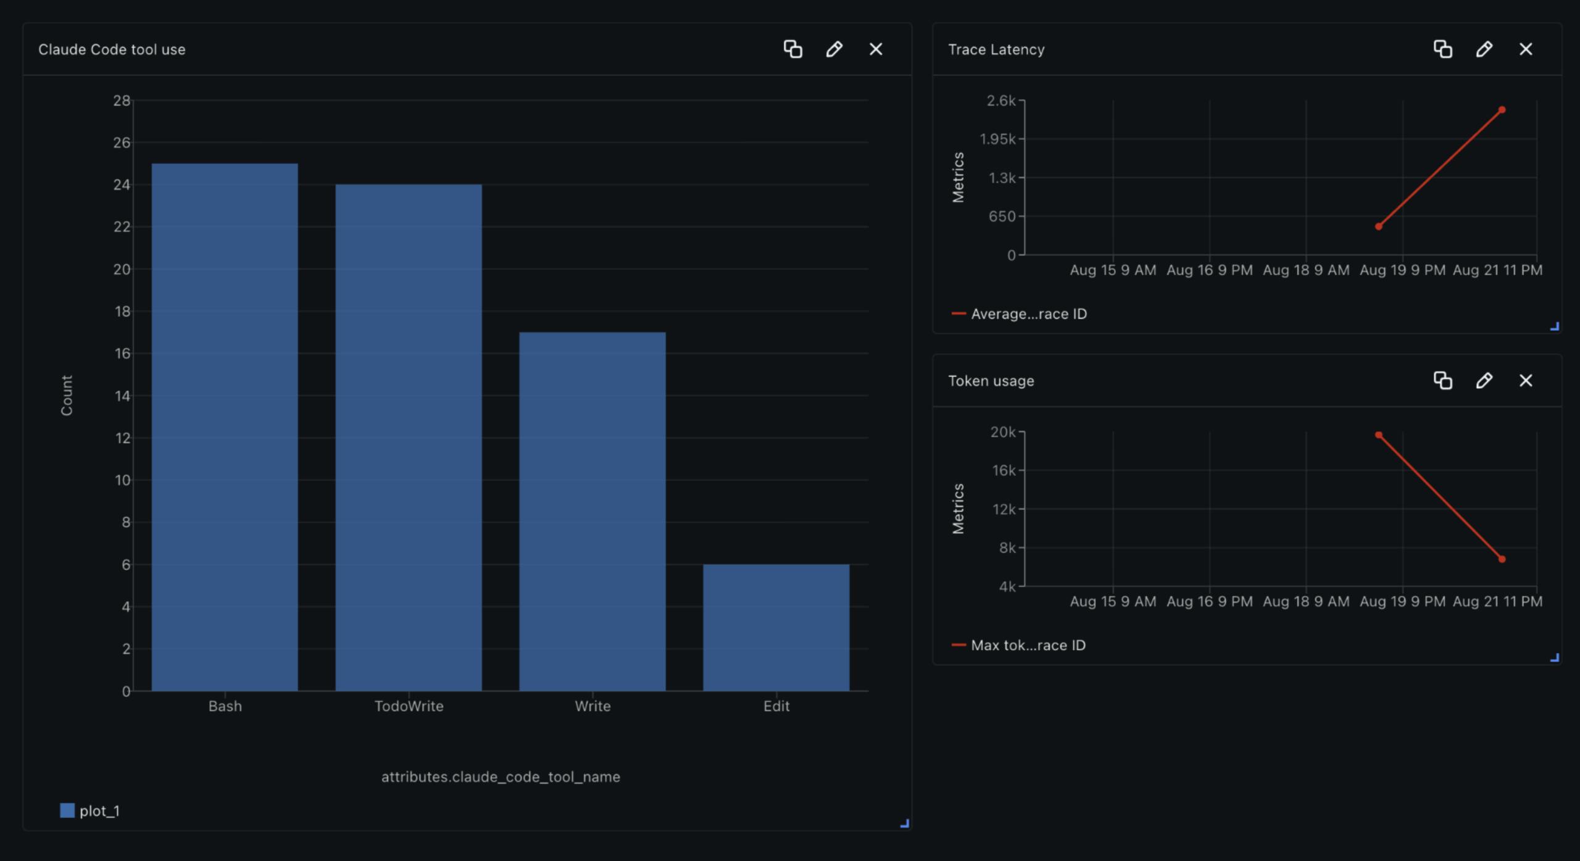
Task: Remove the Token usage panel
Action: [1526, 380]
